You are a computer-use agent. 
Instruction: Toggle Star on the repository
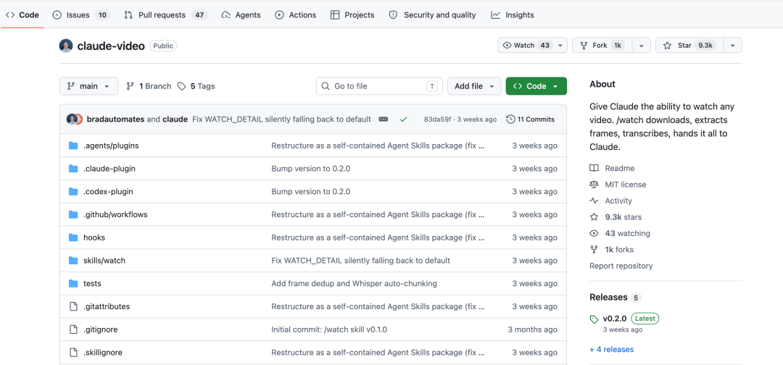point(689,46)
